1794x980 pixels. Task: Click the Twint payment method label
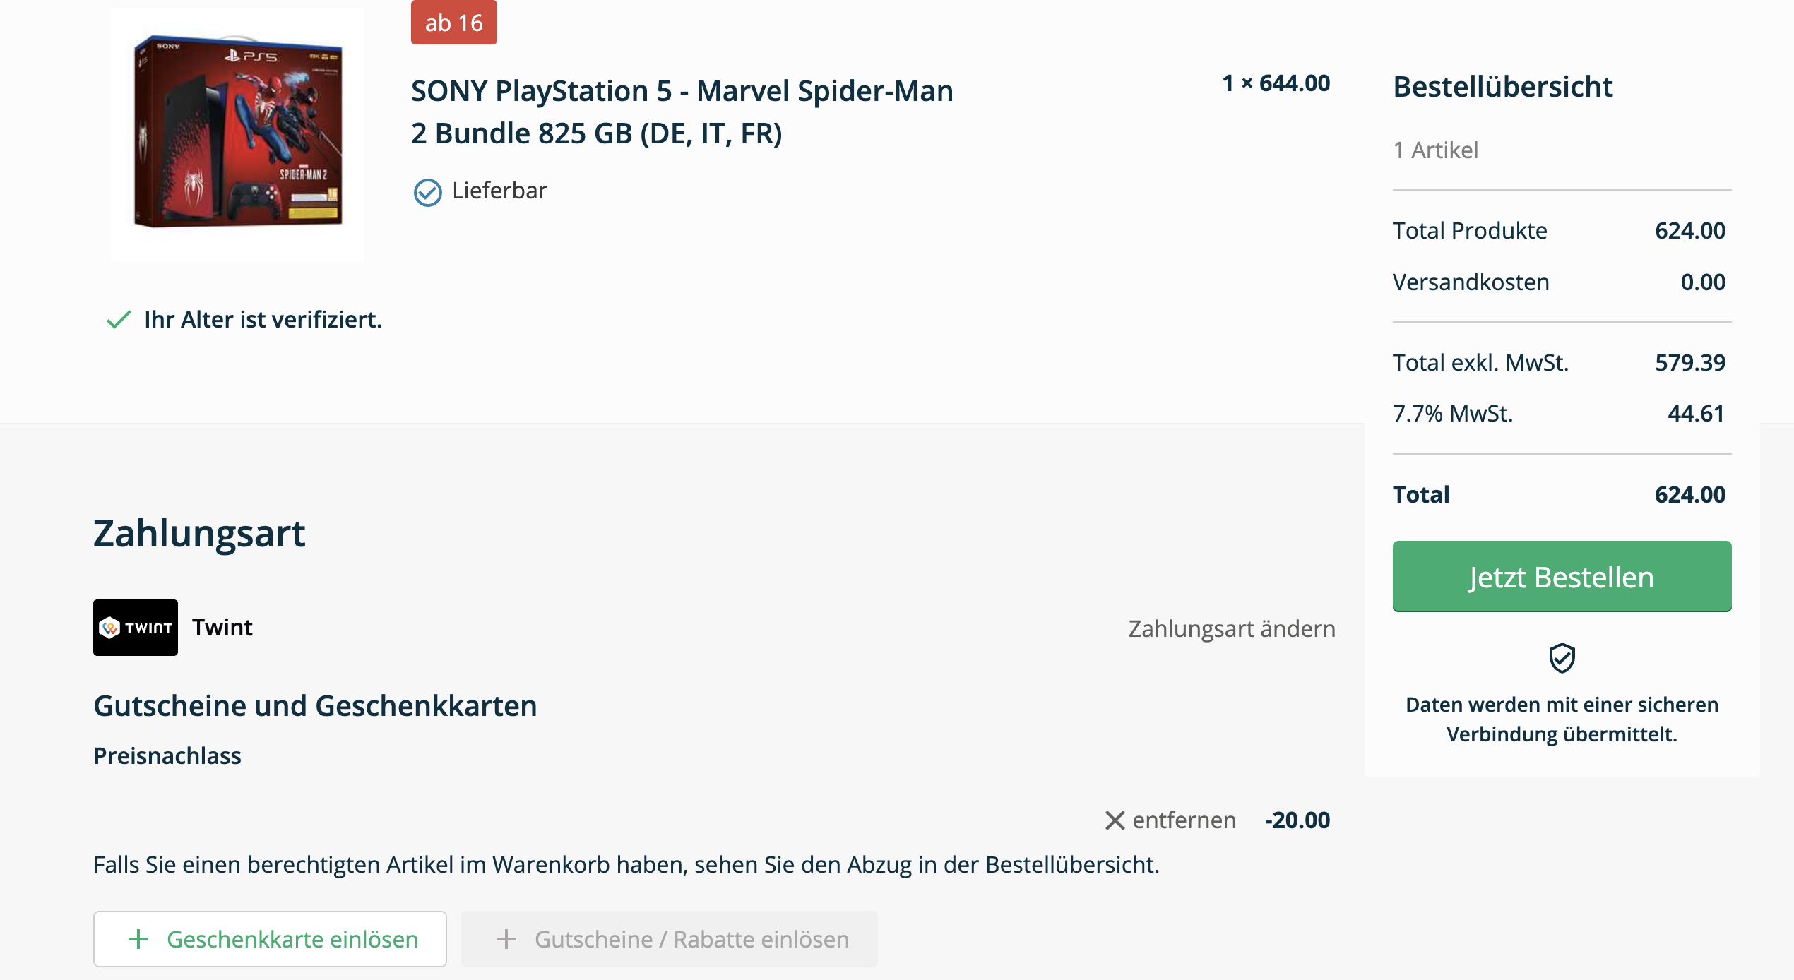222,627
